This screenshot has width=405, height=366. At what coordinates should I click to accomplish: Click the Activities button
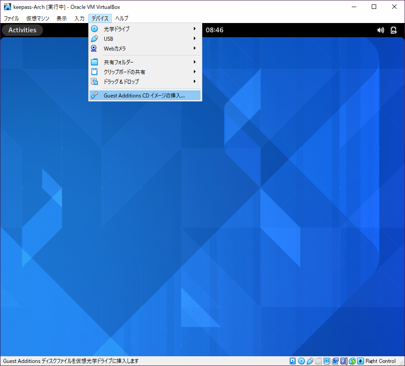click(x=22, y=30)
